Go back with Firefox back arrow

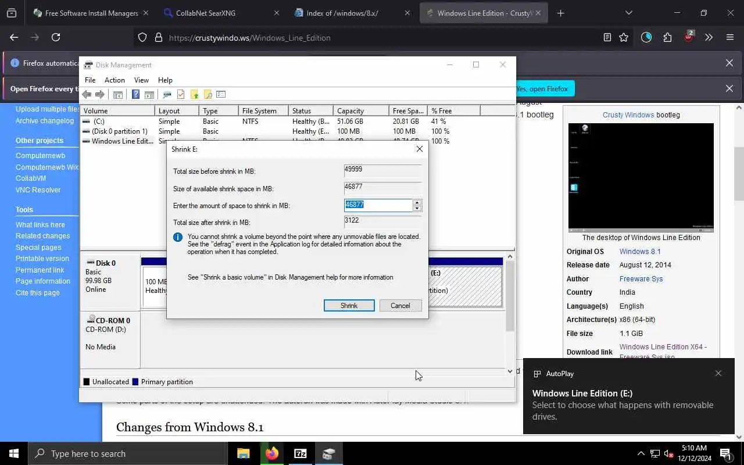tap(14, 37)
